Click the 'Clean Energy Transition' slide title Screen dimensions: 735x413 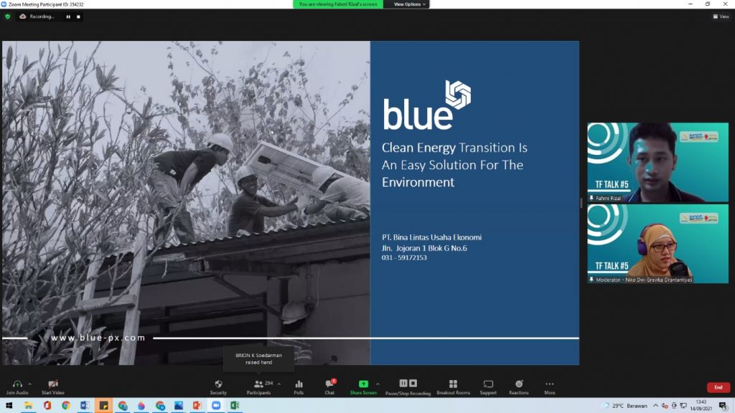[454, 165]
